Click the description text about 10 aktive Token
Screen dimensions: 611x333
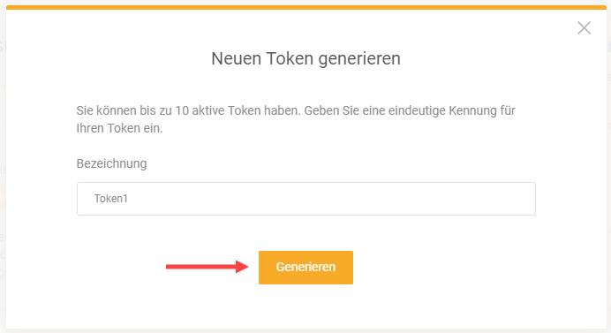296,119
